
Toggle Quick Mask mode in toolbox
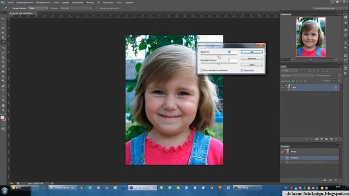point(3,124)
